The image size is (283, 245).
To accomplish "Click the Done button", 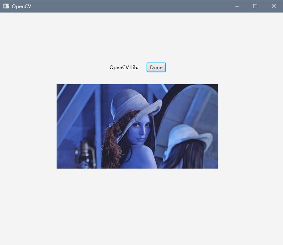I will (156, 68).
